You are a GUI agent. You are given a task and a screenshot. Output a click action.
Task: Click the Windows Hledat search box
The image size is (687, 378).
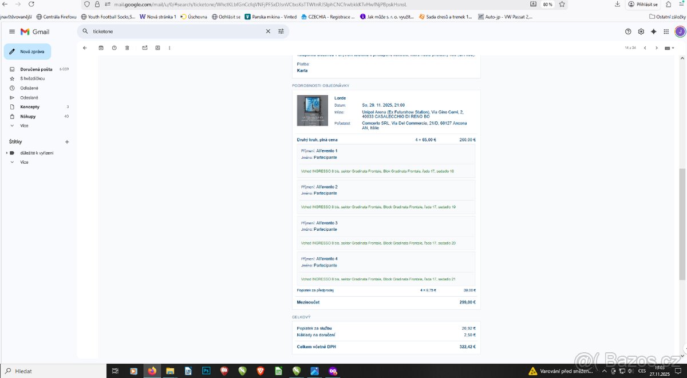[53, 371]
